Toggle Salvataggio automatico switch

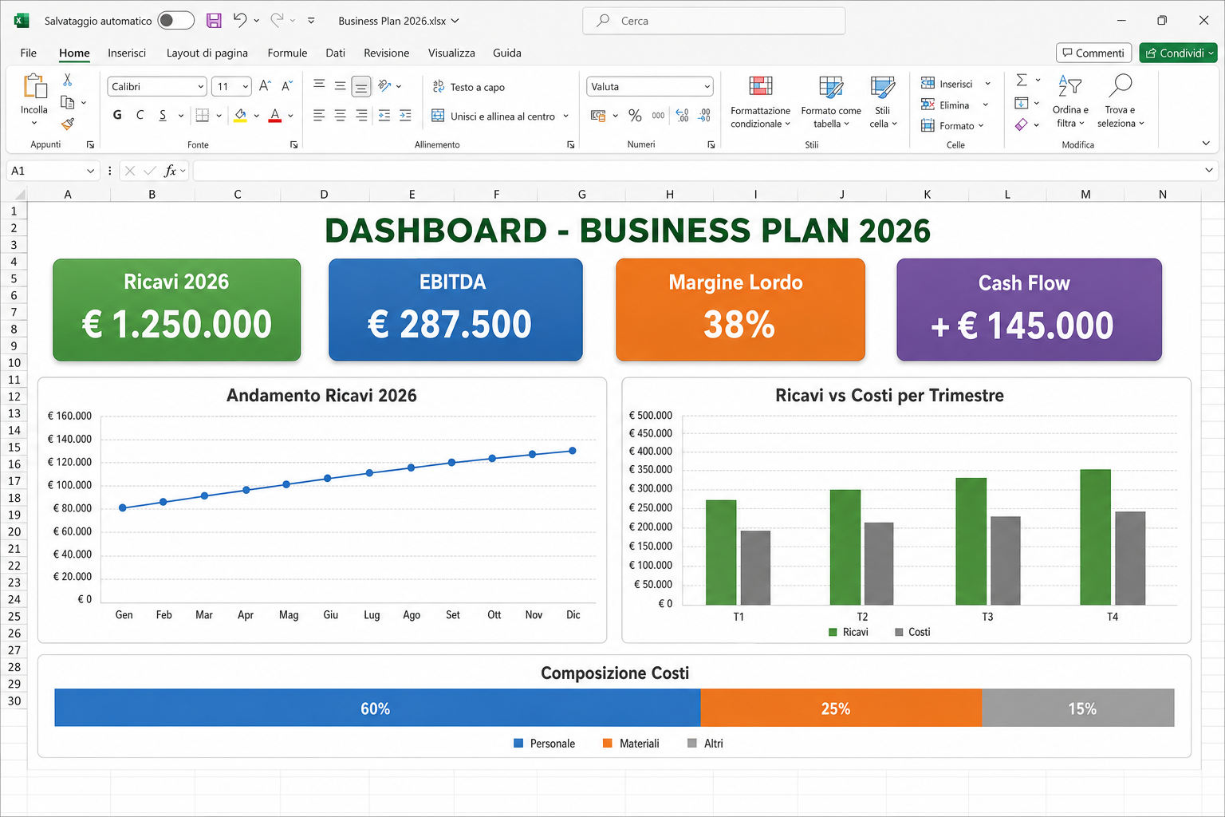[x=175, y=20]
